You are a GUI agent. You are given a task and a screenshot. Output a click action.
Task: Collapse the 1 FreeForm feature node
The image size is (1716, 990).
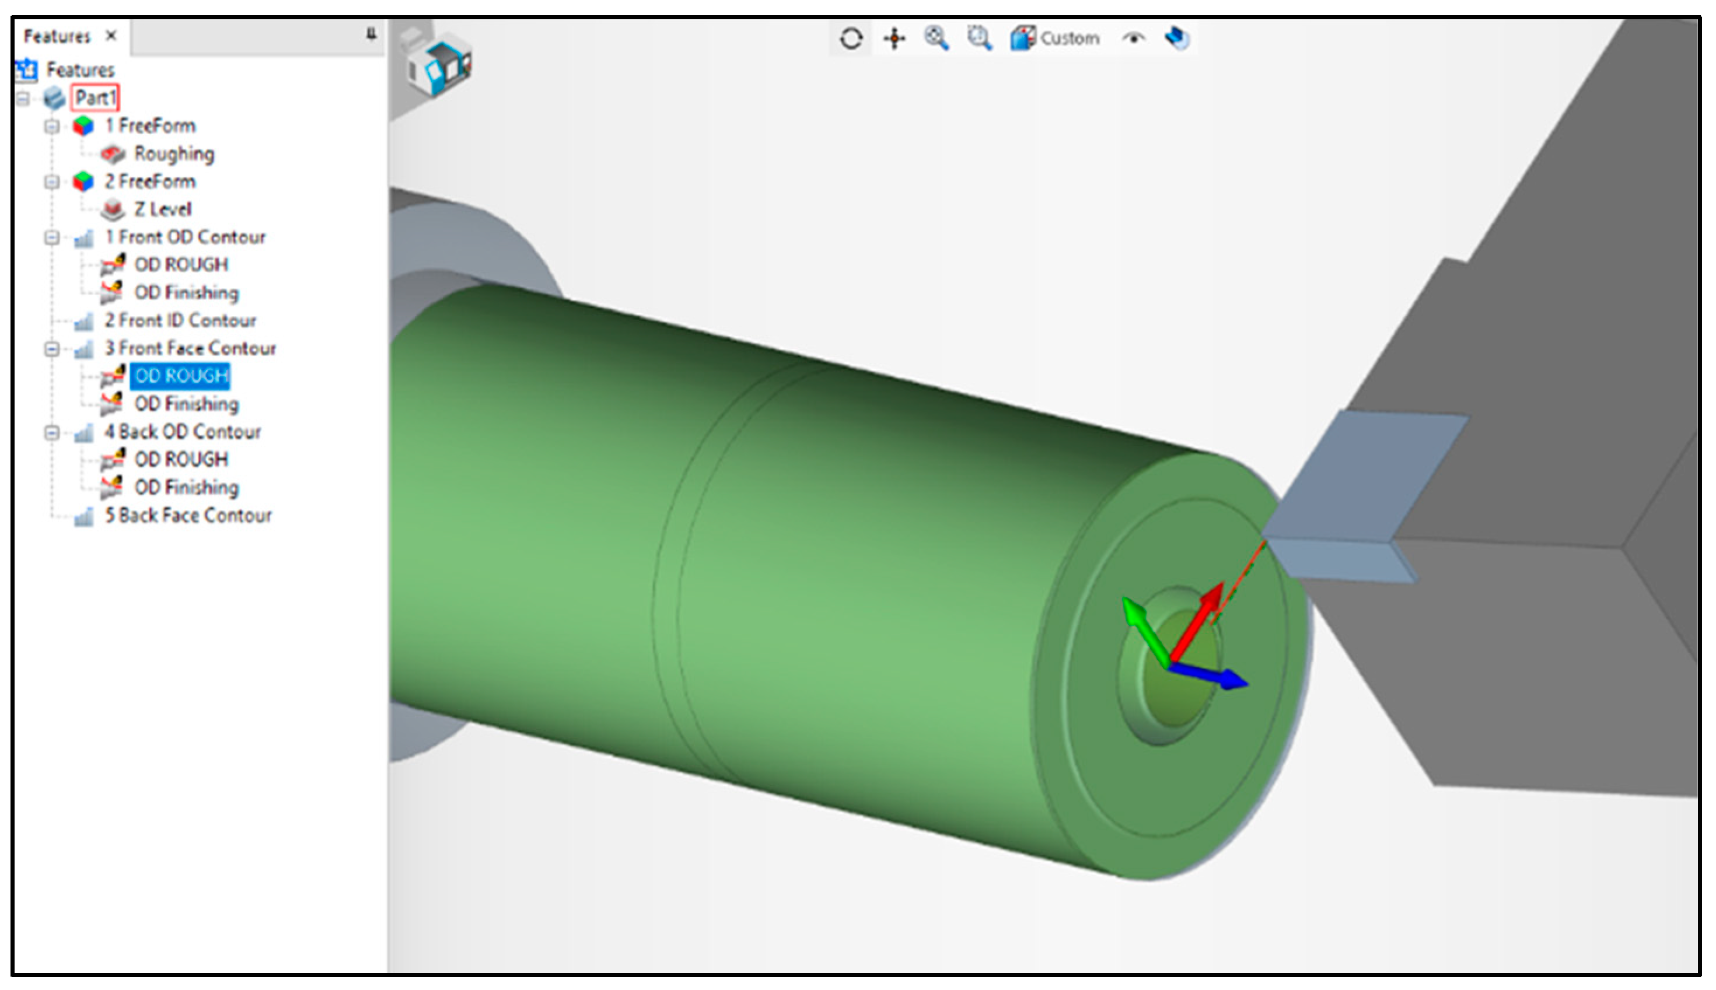(x=52, y=127)
